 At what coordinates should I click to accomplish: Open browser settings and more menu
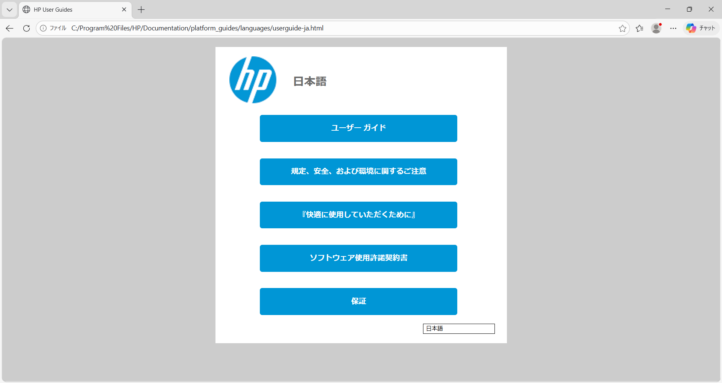click(x=673, y=28)
